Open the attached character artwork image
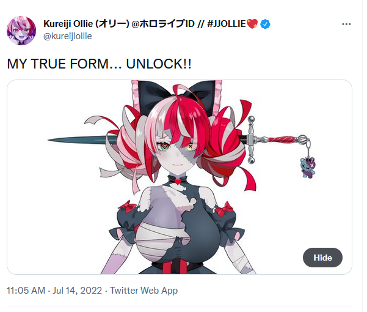 click(180, 177)
